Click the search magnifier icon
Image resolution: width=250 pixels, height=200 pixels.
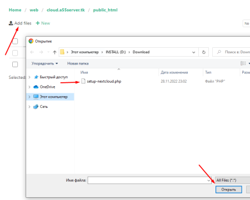point(219,52)
